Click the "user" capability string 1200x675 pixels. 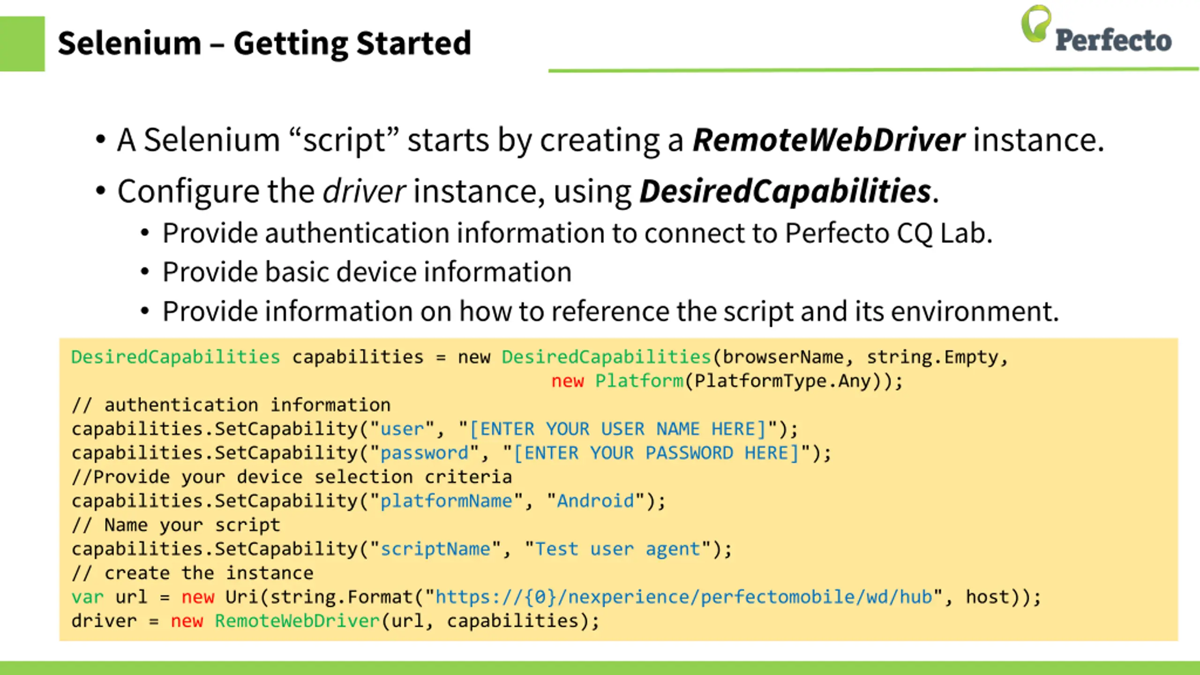pyautogui.click(x=402, y=429)
